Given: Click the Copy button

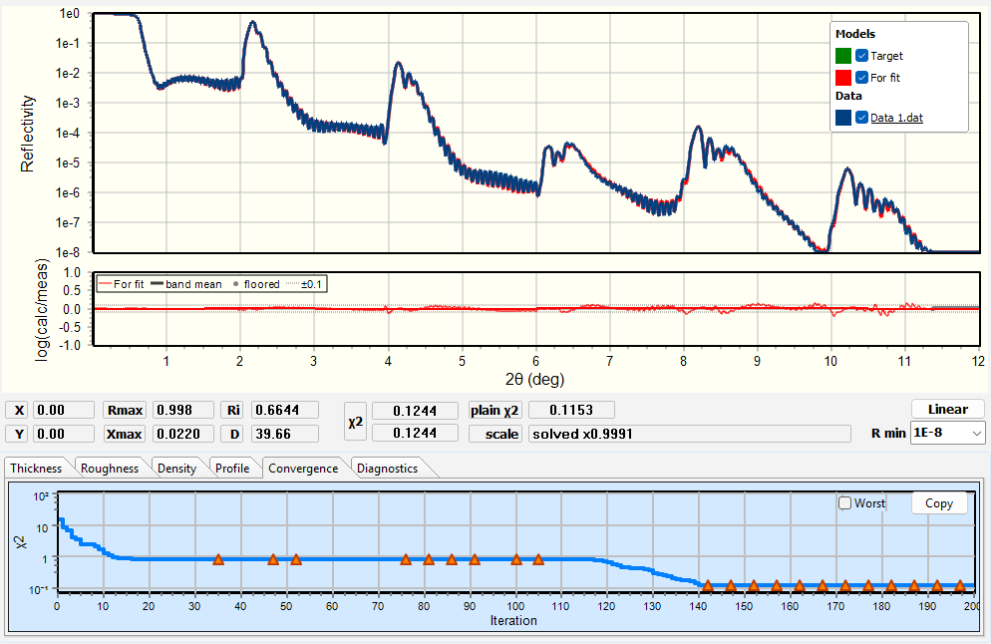Looking at the screenshot, I should click(939, 503).
